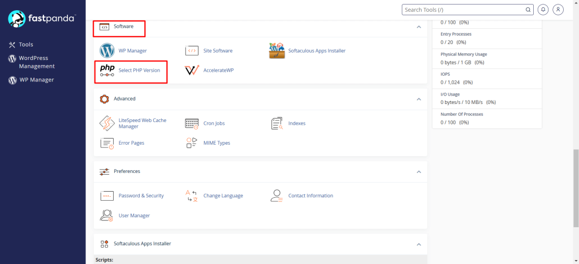Open the AccelerateWP icon
The image size is (579, 264).
coord(192,70)
